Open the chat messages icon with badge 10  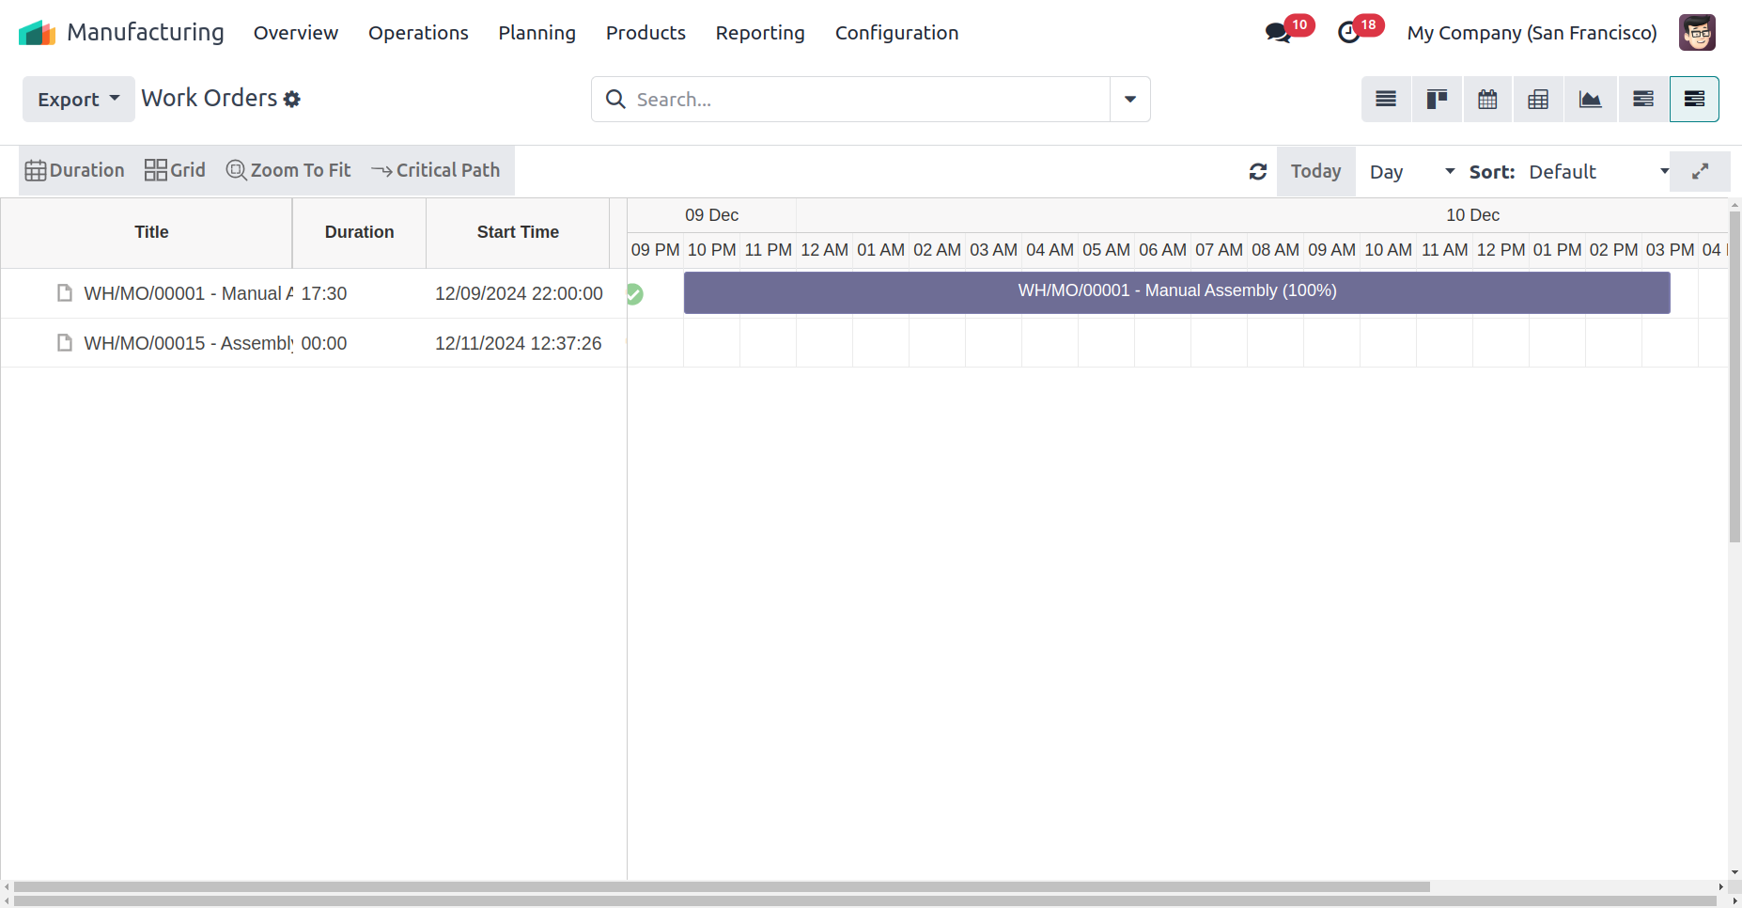(x=1277, y=33)
